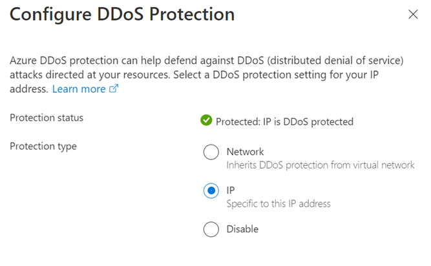Click the external link icon beside Learn more
The height and width of the screenshot is (266, 431).
(x=114, y=88)
